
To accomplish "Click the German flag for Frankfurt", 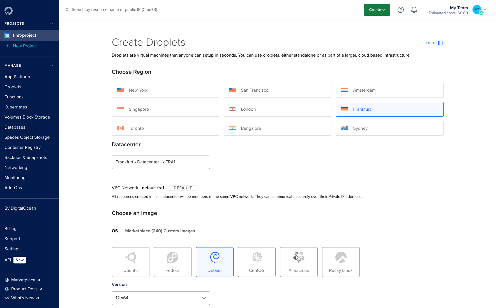I will pos(345,109).
